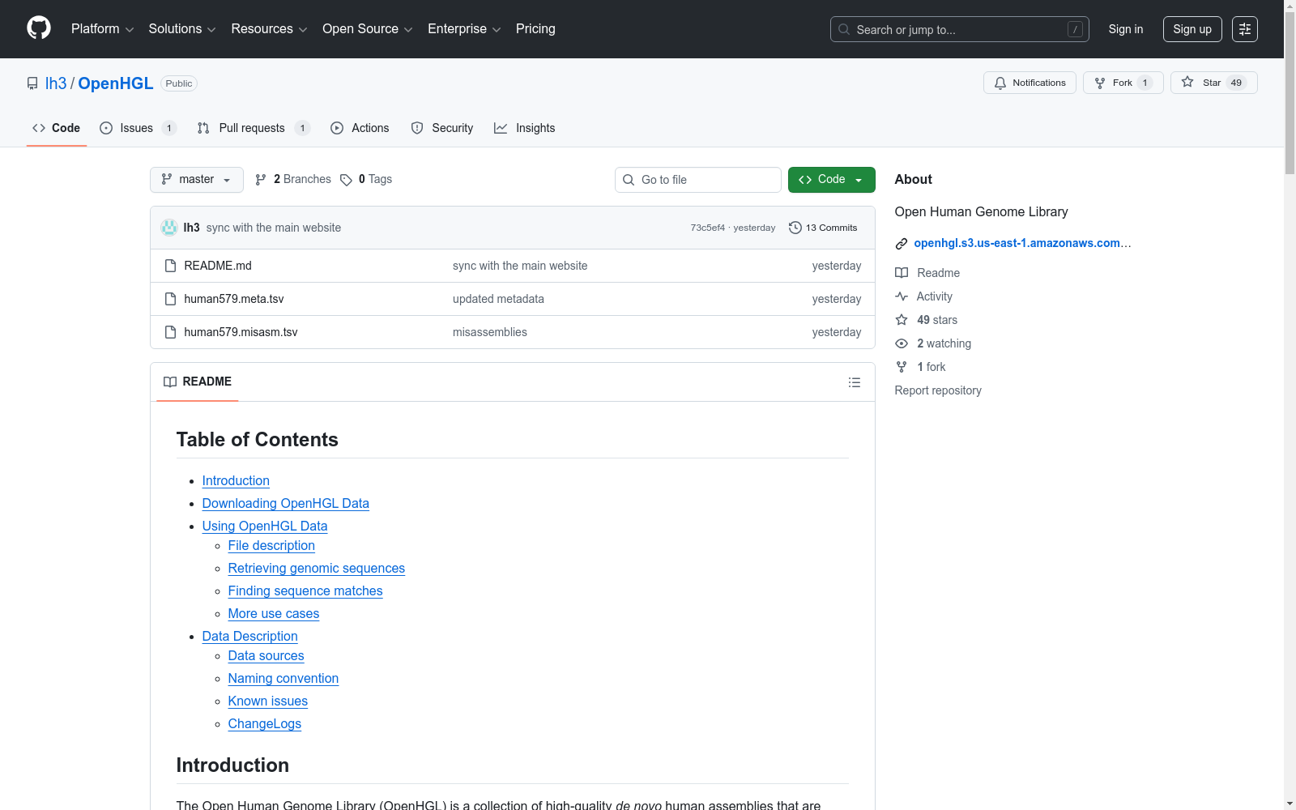
Task: Click the book icon on the README tab
Action: tap(170, 382)
